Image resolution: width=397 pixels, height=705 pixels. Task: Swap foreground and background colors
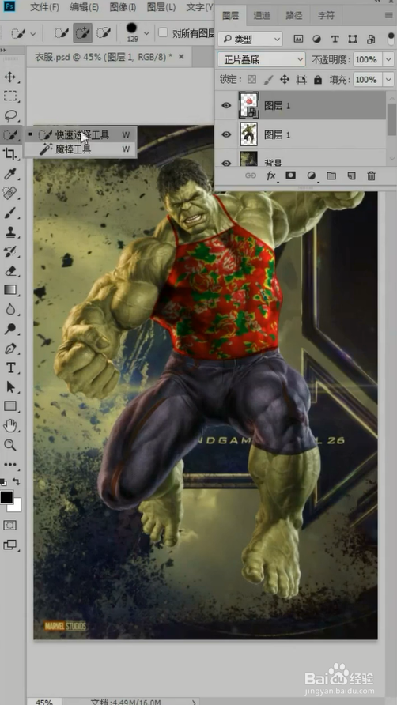[x=17, y=481]
